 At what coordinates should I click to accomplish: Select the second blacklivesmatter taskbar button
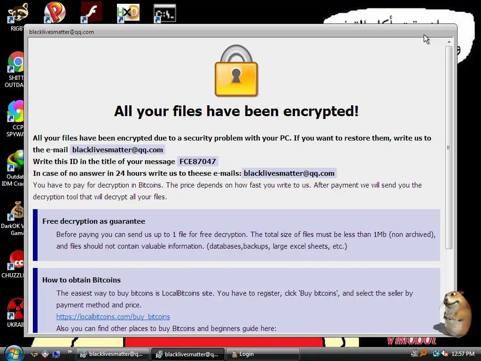188,354
